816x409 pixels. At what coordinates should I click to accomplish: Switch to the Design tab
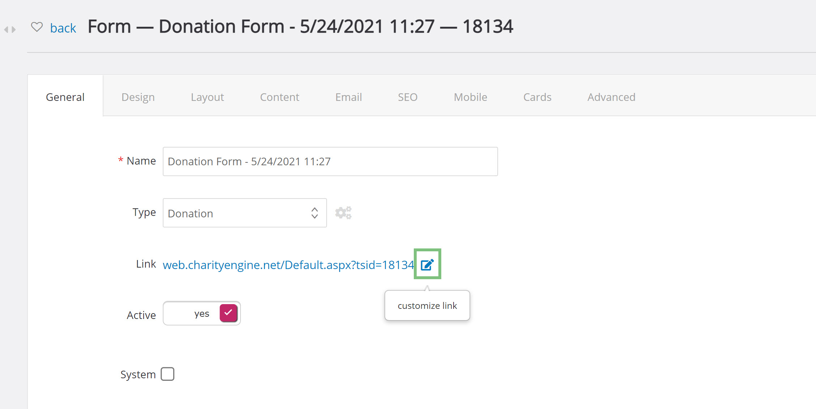138,97
